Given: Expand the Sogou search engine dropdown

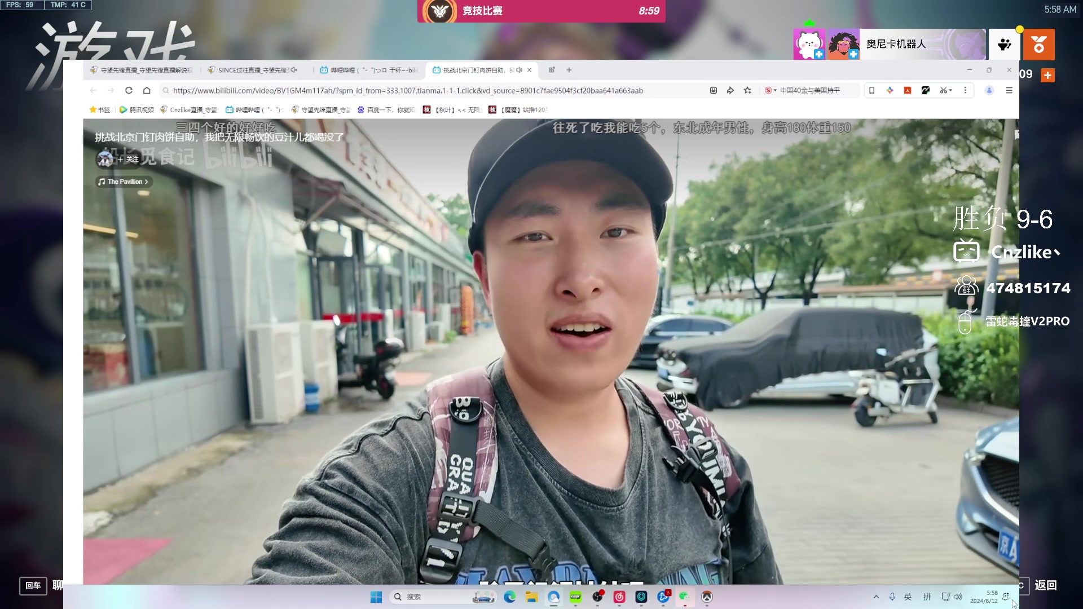Looking at the screenshot, I should tap(771, 90).
